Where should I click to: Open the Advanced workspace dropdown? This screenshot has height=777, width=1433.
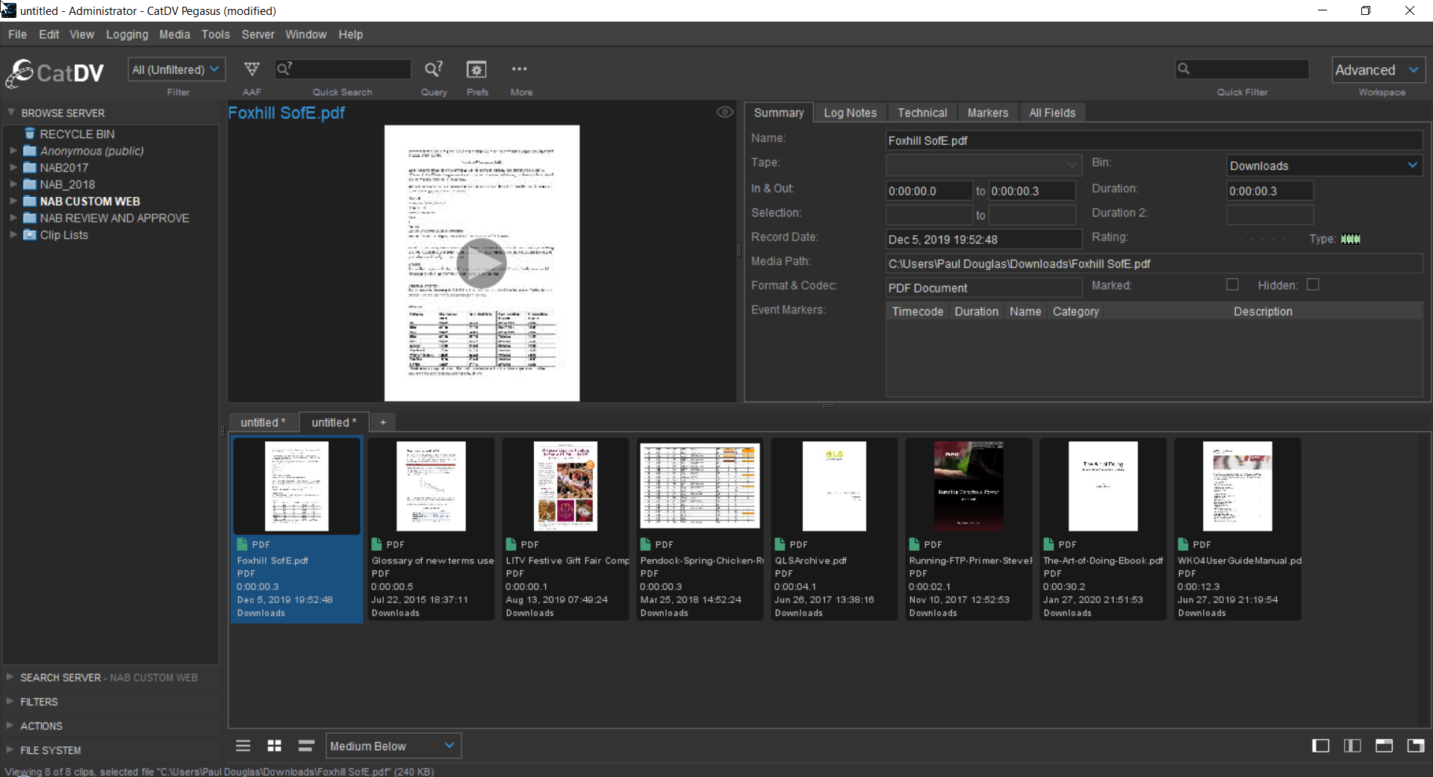tap(1378, 69)
